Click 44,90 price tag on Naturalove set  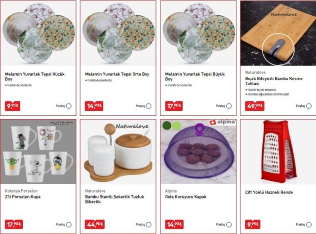pos(94,224)
